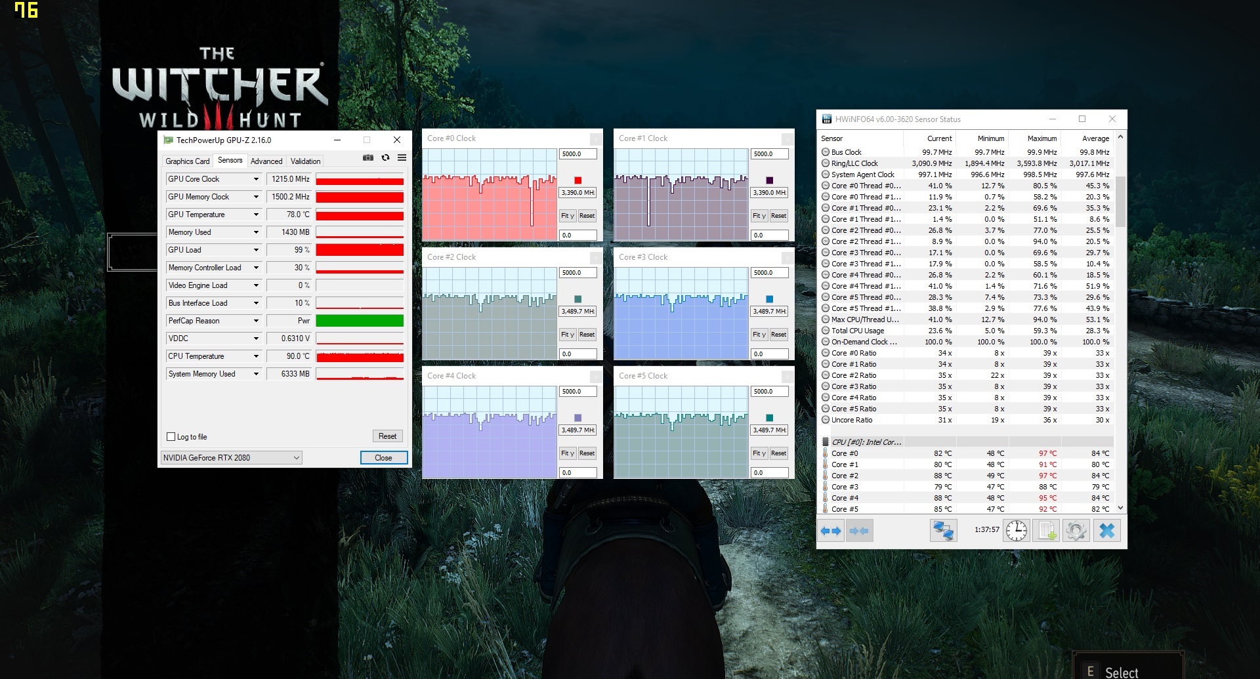Image resolution: width=1260 pixels, height=679 pixels.
Task: Open the NVIDIA GeForce RTX 2080 selector
Action: 231,458
